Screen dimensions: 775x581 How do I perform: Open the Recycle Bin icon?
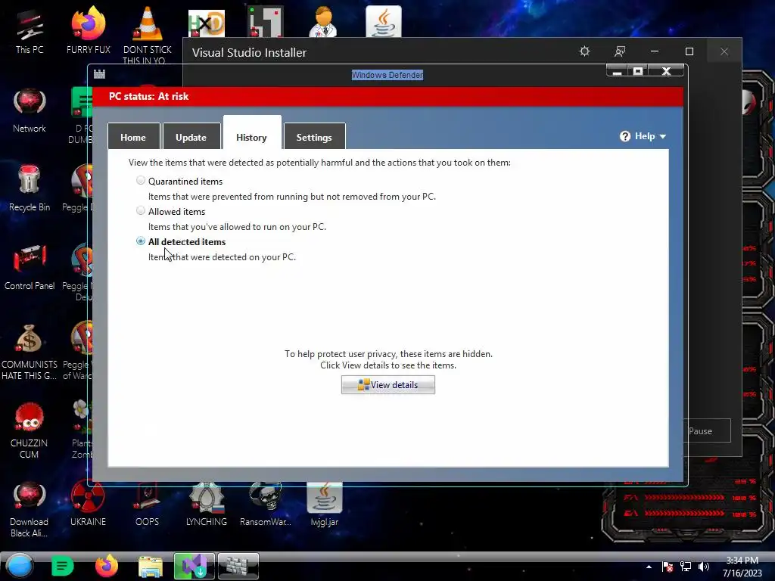point(30,188)
